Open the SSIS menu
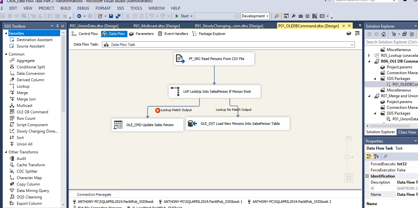This screenshot has height=208, width=418. (x=120, y=8)
